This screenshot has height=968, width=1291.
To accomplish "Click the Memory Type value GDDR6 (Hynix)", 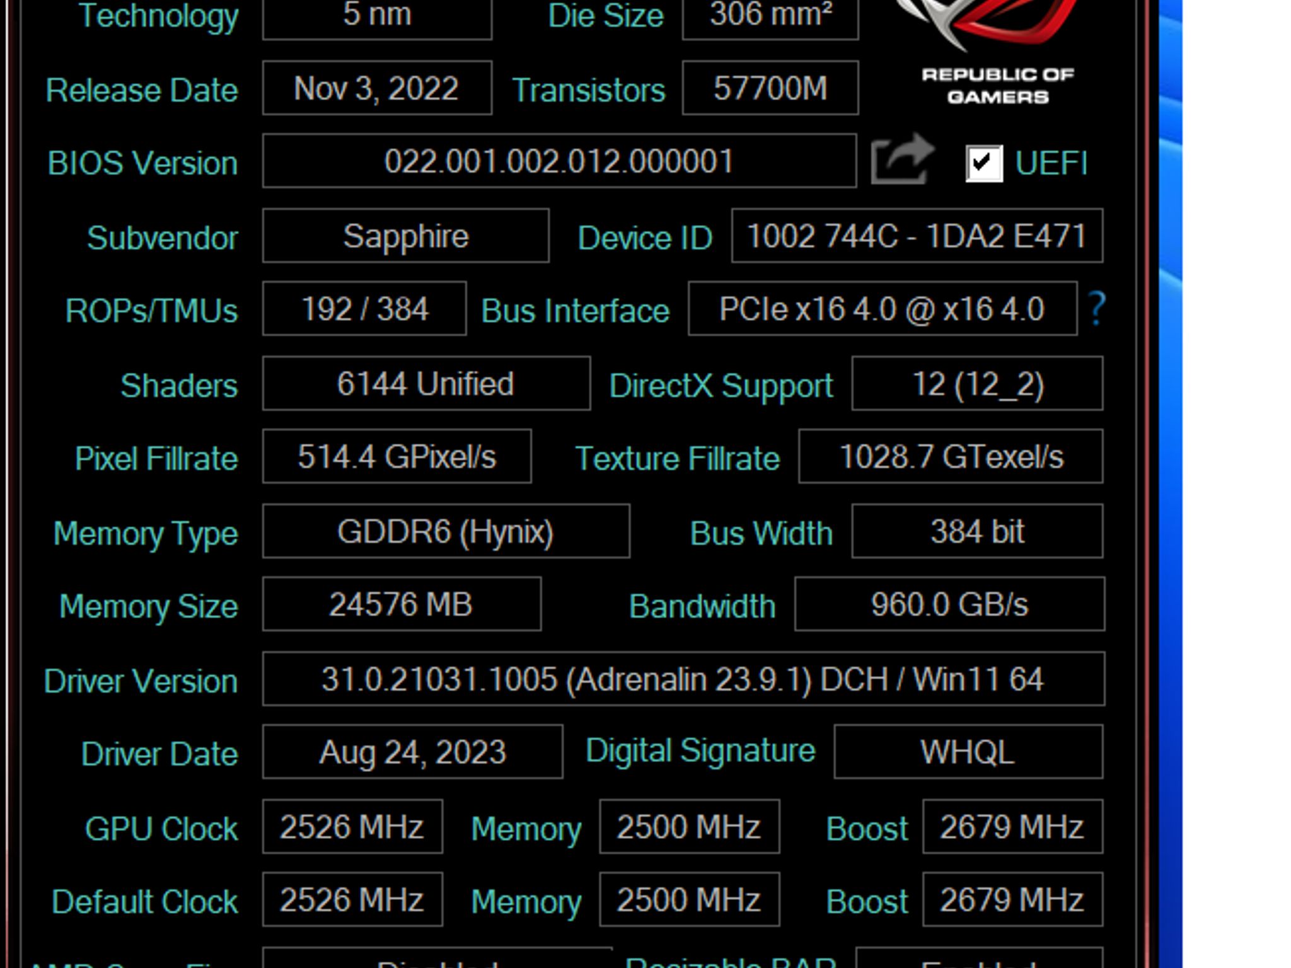I will pos(446,531).
